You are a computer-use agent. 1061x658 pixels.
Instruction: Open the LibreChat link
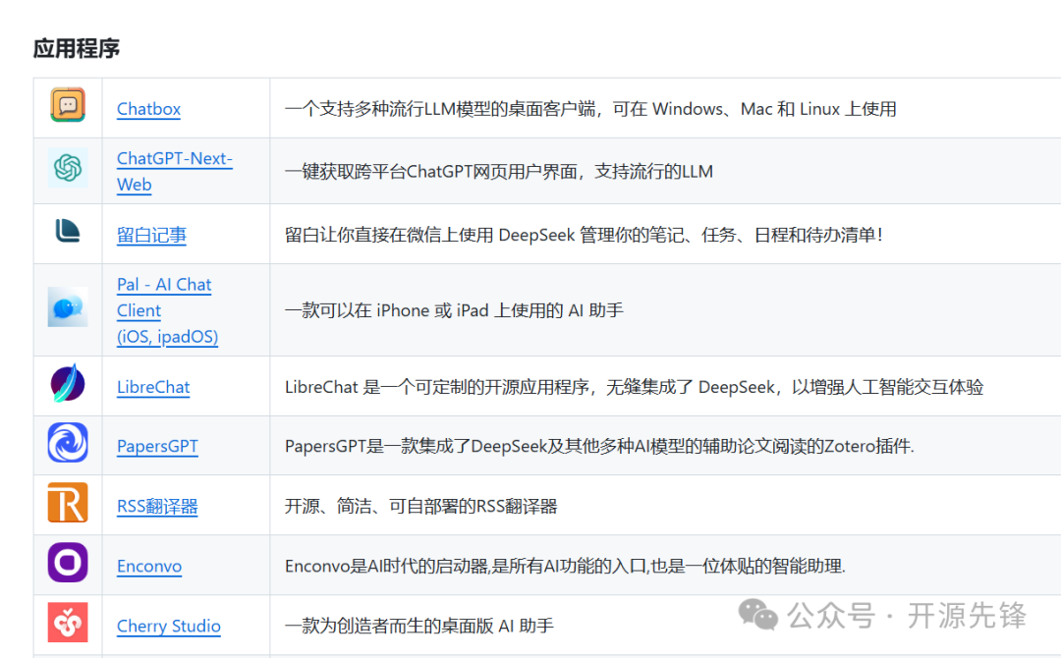(153, 387)
